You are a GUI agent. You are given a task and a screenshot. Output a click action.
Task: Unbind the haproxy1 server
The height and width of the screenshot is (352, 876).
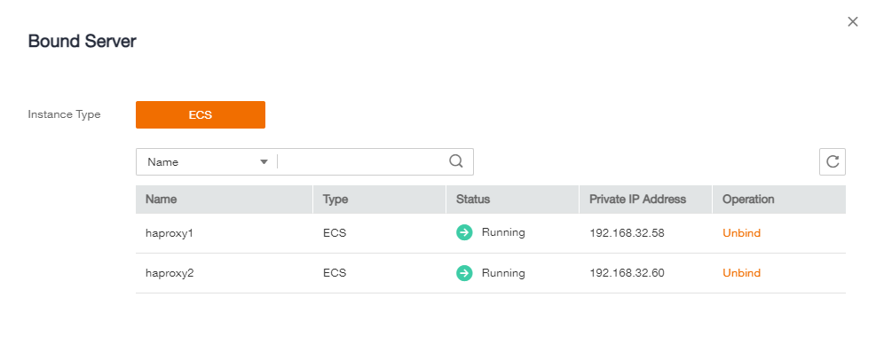(741, 233)
